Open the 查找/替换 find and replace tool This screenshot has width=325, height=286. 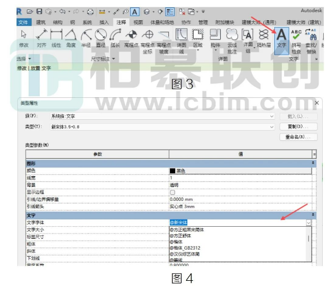[311, 41]
